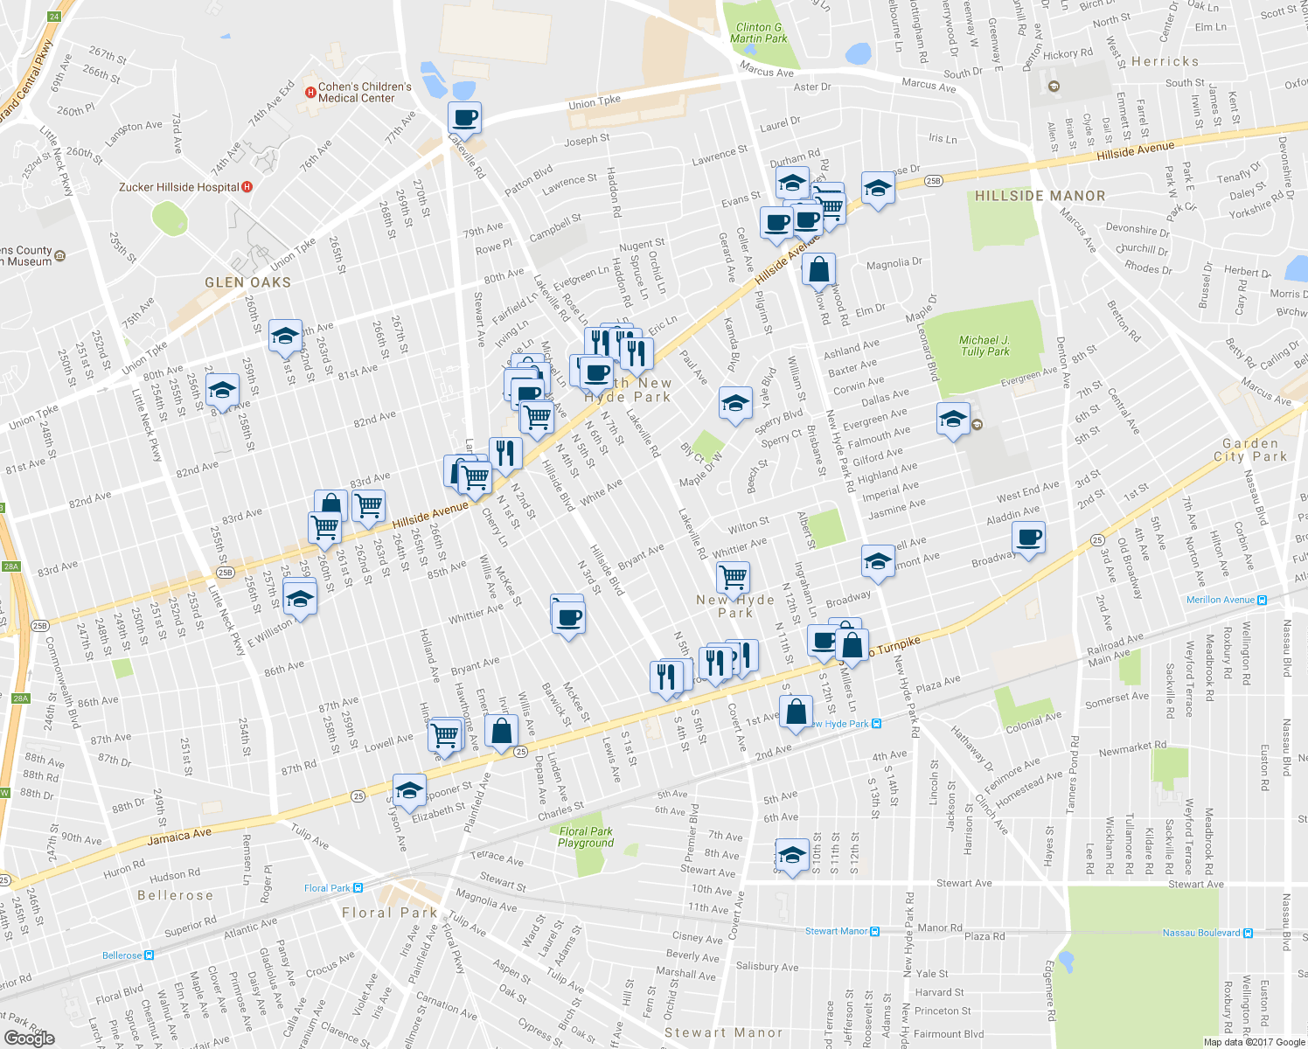This screenshot has width=1308, height=1049.
Task: Click the Bellerose train station icon
Action: 150,955
